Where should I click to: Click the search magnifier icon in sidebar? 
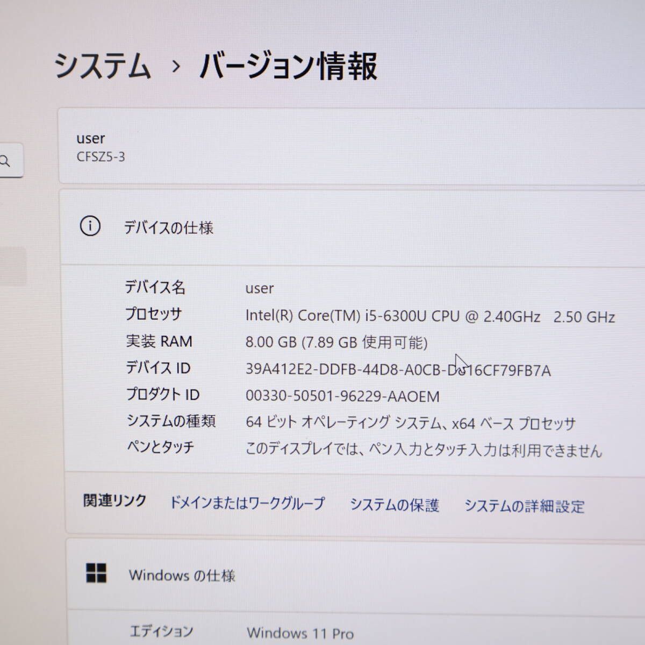click(x=5, y=161)
